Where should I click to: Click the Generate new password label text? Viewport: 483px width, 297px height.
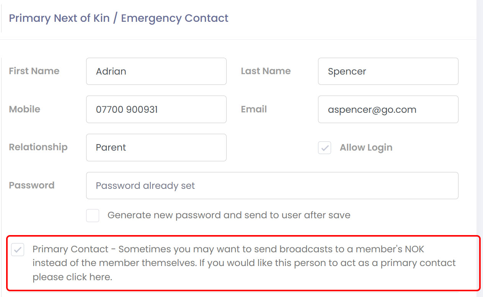click(229, 215)
